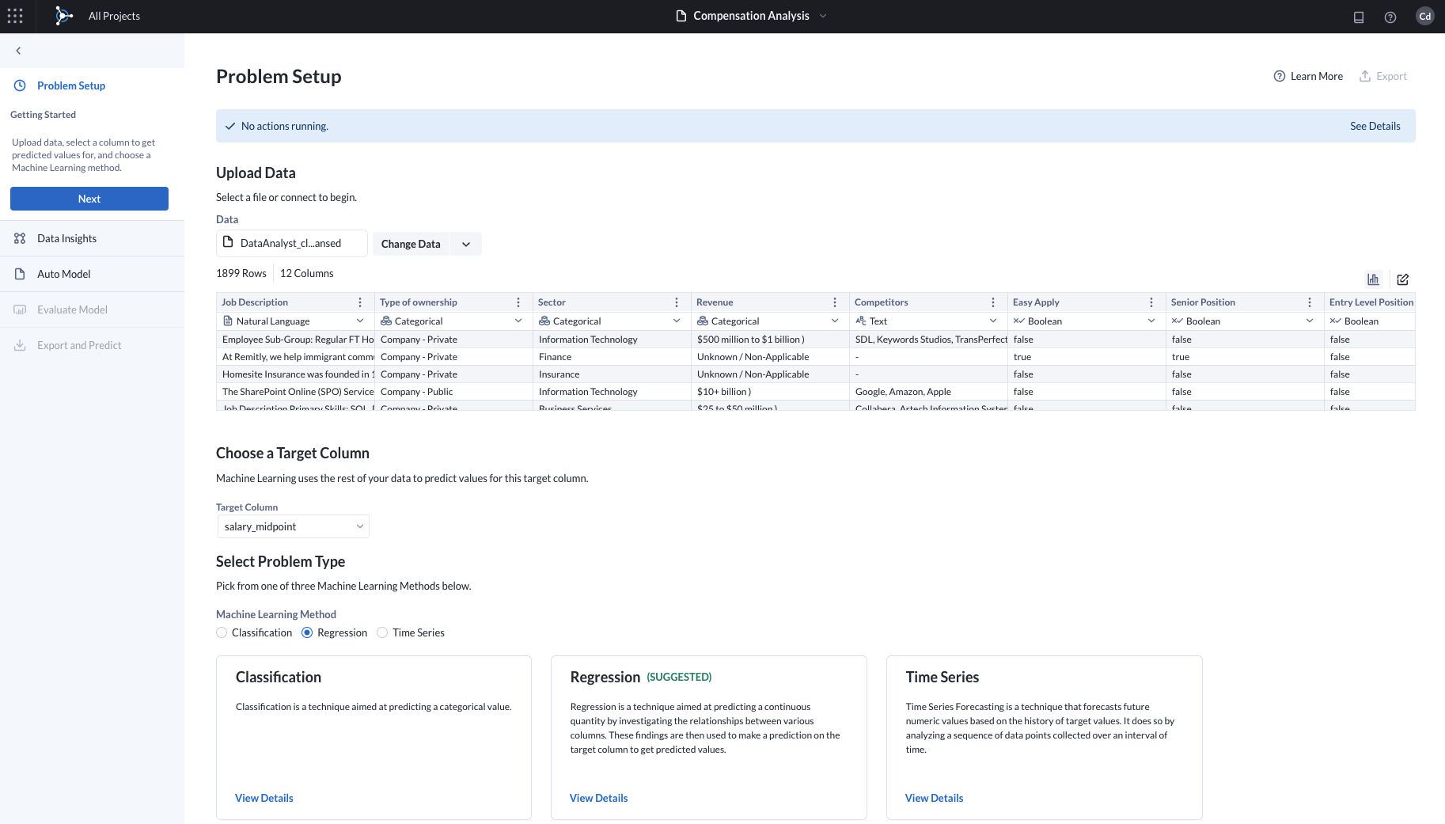Collapse sidebar with back chevron icon
The image size is (1445, 824).
(x=18, y=51)
